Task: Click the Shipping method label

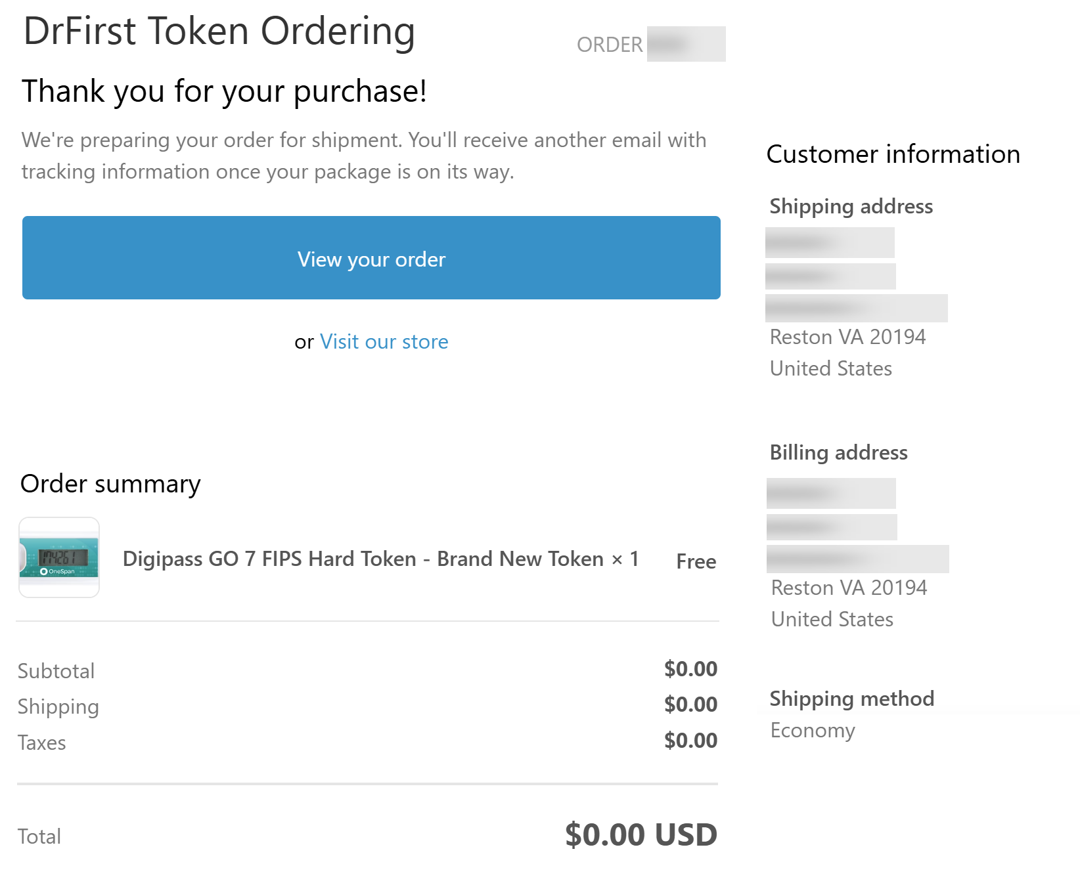Action: coord(851,699)
